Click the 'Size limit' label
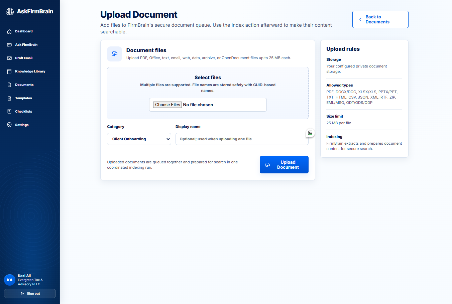 (x=335, y=116)
